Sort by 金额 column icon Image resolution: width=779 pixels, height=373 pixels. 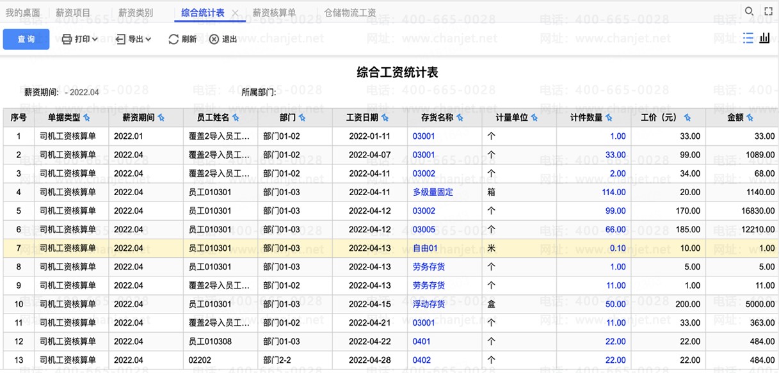point(750,118)
